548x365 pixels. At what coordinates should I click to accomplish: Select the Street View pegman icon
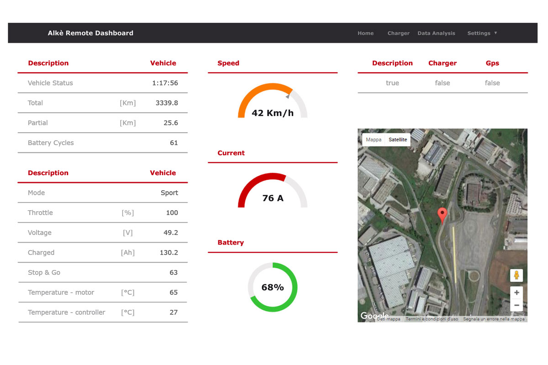point(516,275)
